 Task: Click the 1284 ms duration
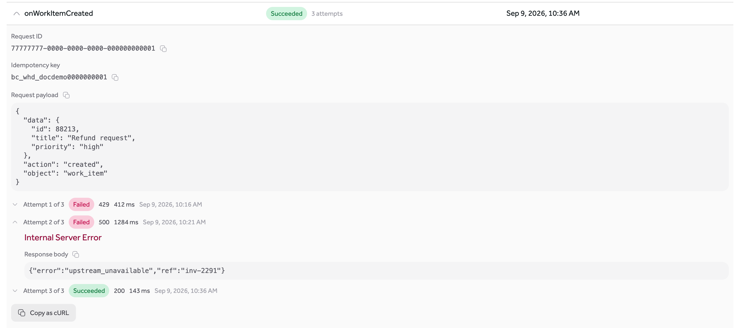pyautogui.click(x=126, y=222)
